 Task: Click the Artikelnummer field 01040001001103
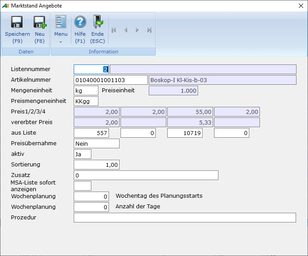click(x=111, y=80)
